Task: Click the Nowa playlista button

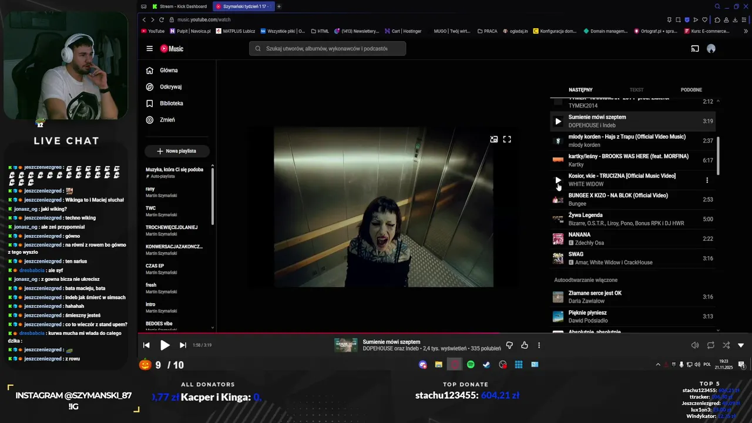Action: [177, 151]
